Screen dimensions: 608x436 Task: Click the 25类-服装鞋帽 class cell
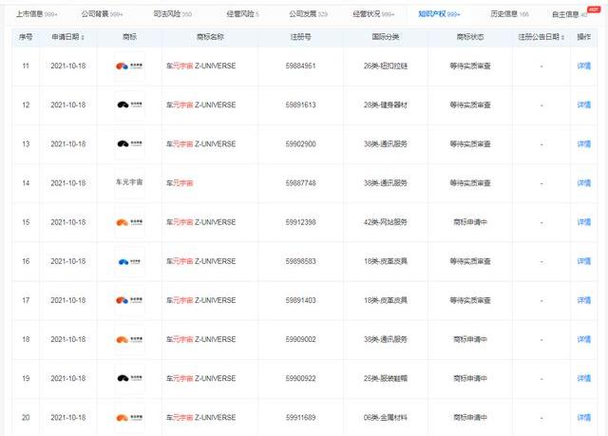[386, 378]
